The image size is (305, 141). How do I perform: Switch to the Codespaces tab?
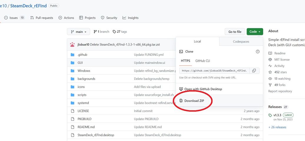[x=241, y=41]
